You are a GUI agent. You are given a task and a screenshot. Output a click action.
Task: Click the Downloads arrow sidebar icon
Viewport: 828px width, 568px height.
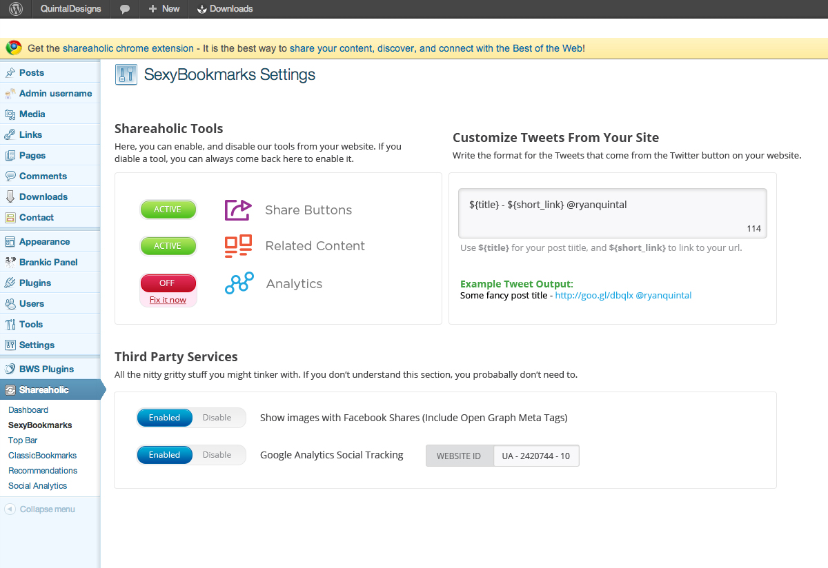point(10,196)
